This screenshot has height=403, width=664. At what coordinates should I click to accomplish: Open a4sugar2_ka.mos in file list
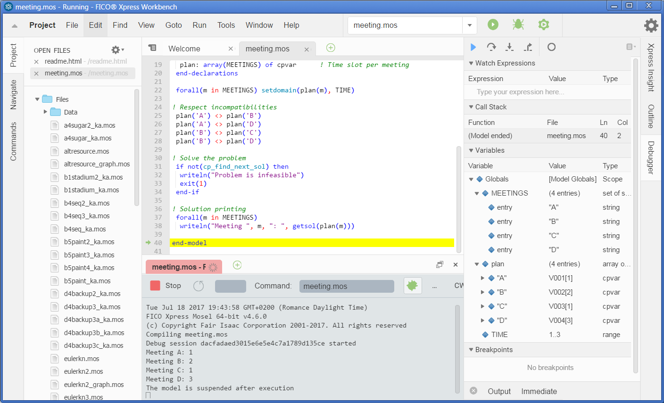pyautogui.click(x=90, y=125)
